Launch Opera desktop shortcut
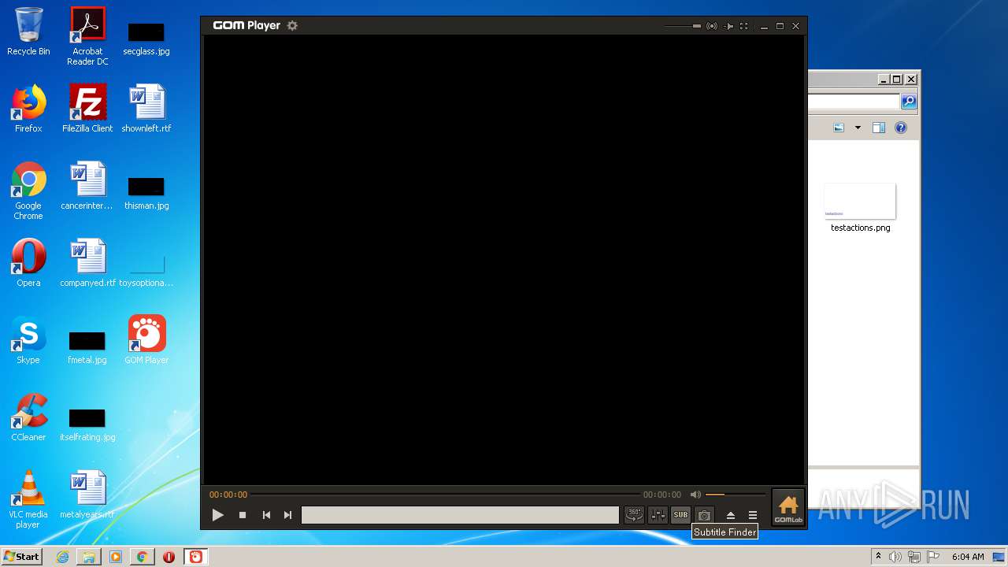1008x567 pixels. [x=28, y=264]
